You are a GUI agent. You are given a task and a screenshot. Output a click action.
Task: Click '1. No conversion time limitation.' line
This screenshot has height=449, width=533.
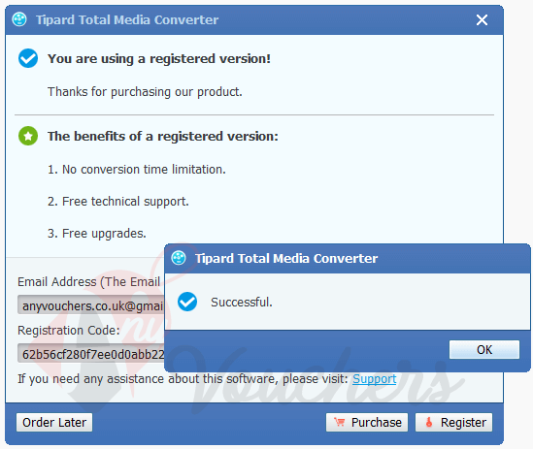(x=137, y=169)
